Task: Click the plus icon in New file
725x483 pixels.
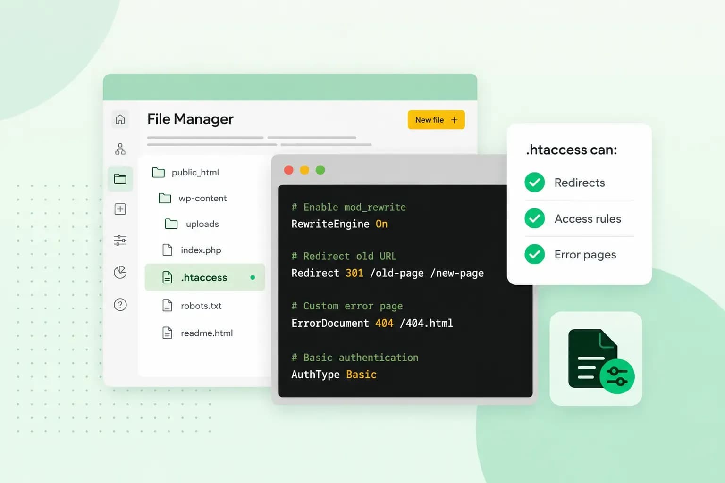Action: tap(454, 120)
